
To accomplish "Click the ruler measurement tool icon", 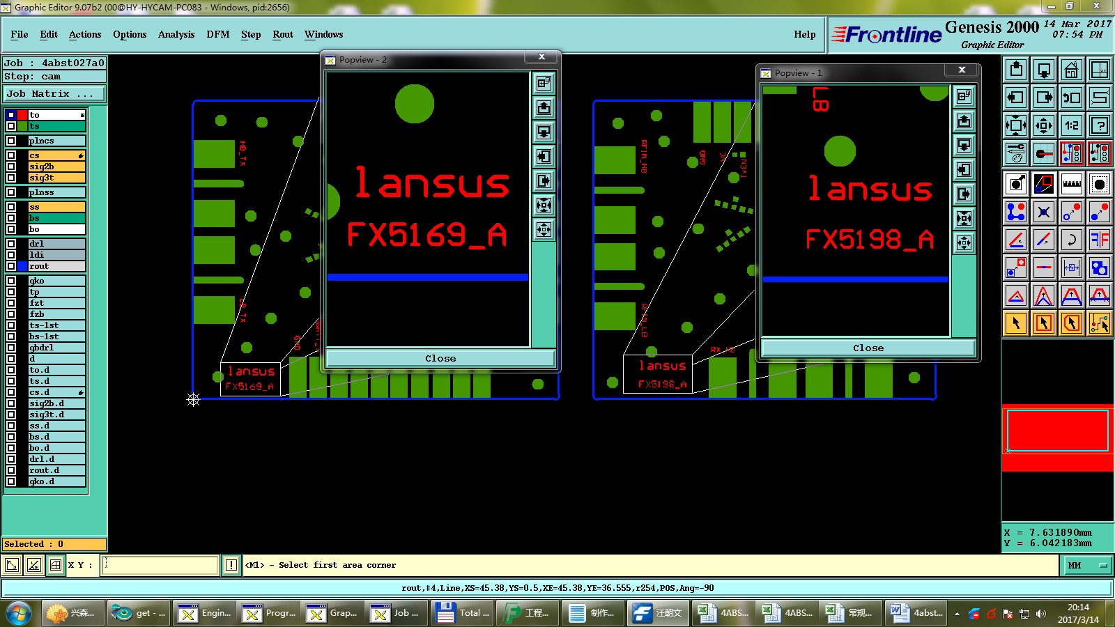I will 1072,184.
